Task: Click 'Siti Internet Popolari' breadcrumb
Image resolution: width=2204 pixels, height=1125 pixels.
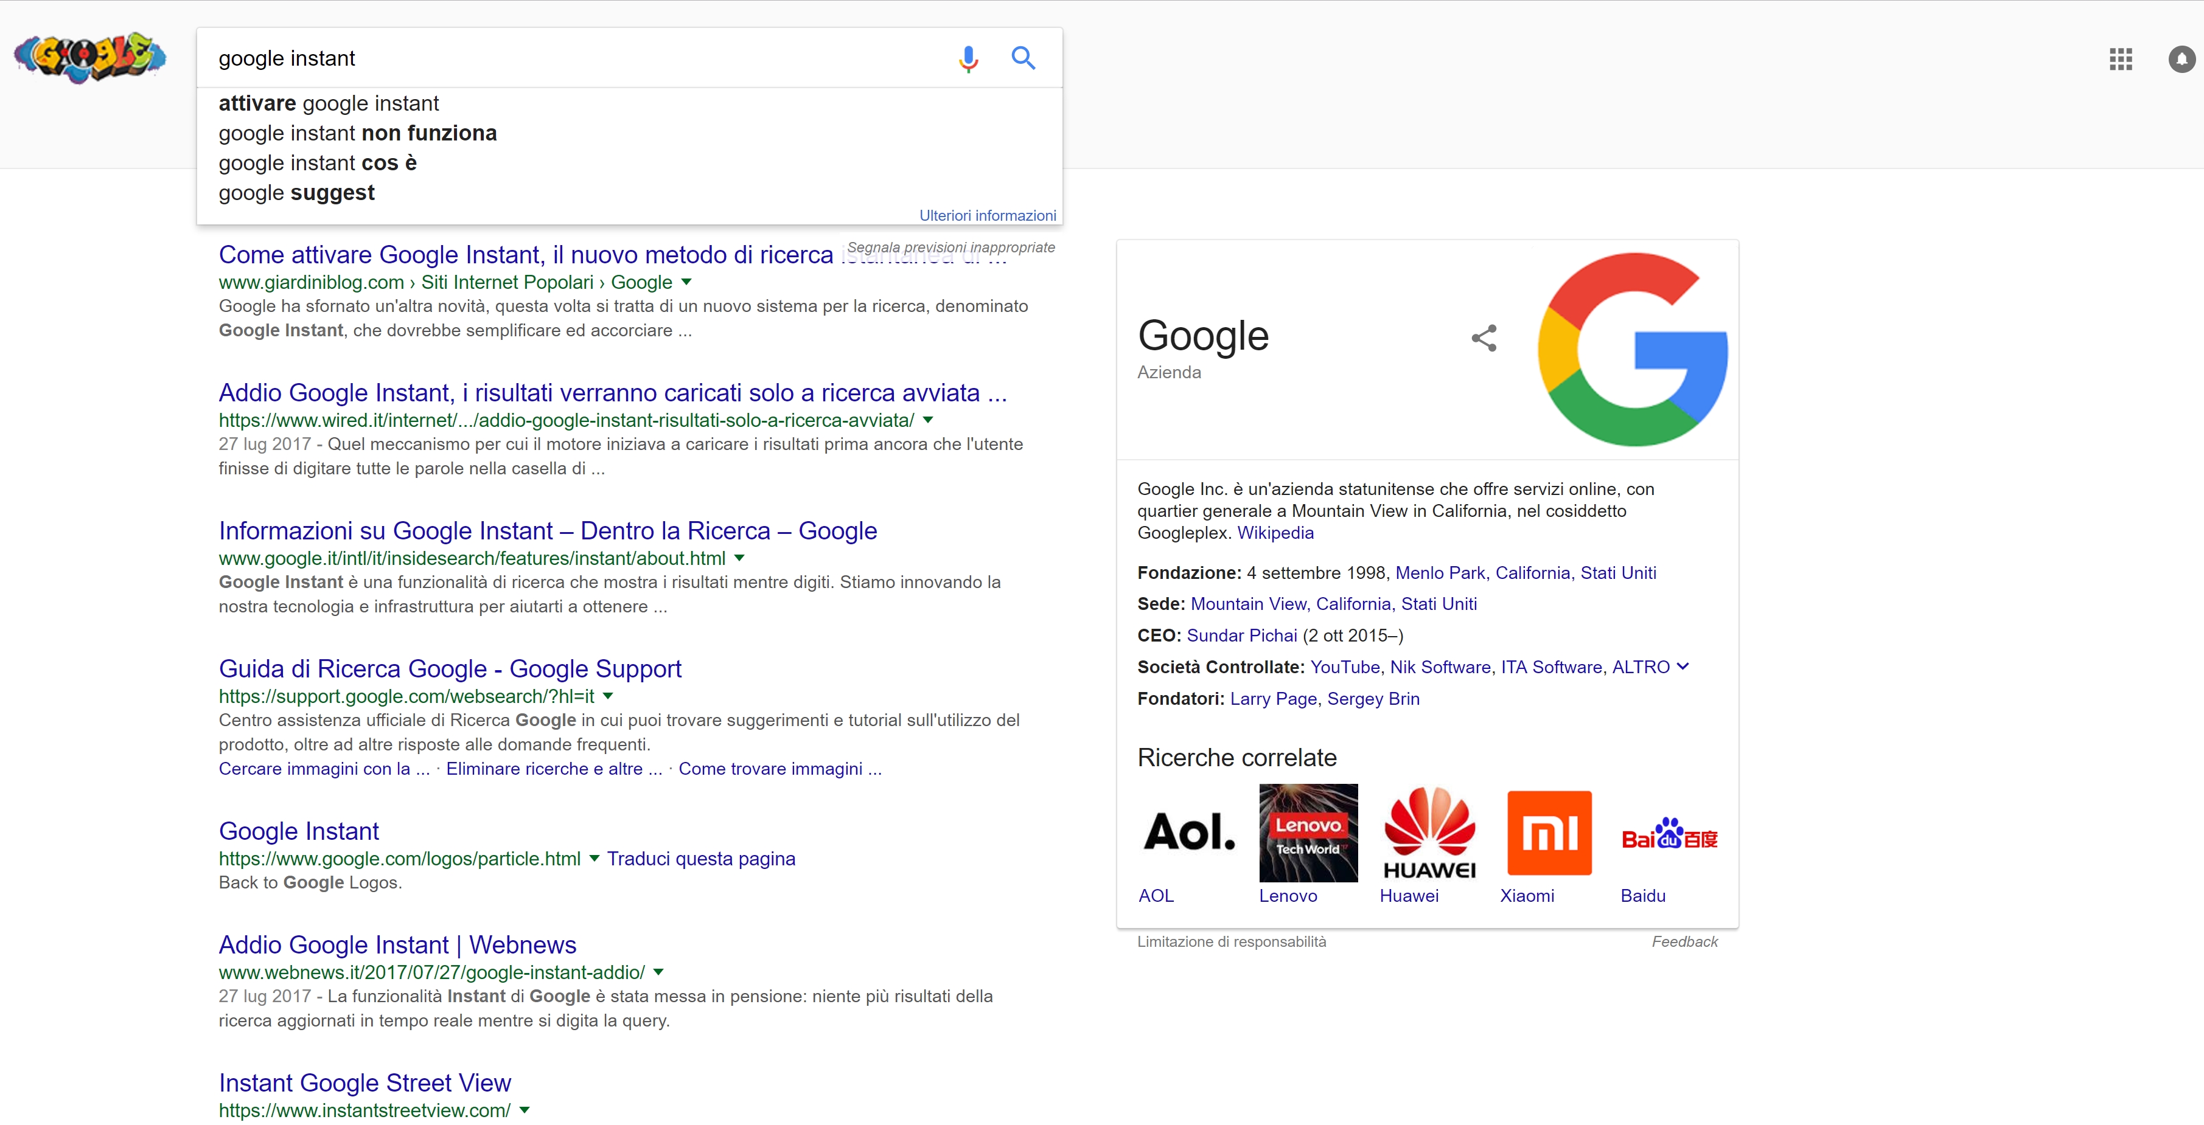Action: [x=506, y=283]
